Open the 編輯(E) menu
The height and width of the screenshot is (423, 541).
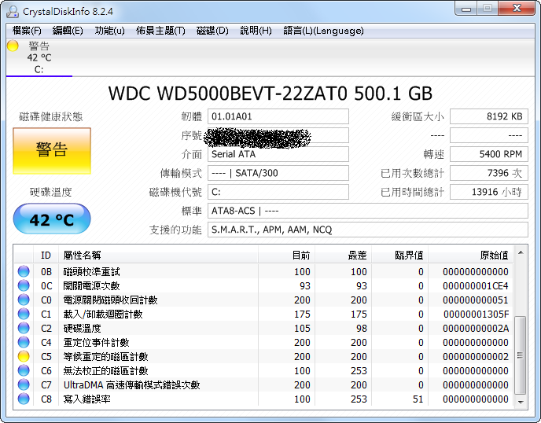tap(68, 31)
